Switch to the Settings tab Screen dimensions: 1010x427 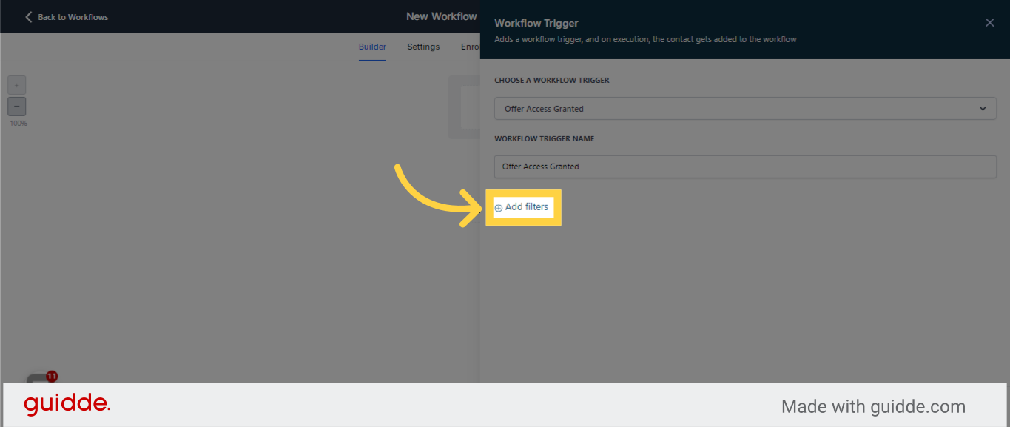tap(423, 47)
